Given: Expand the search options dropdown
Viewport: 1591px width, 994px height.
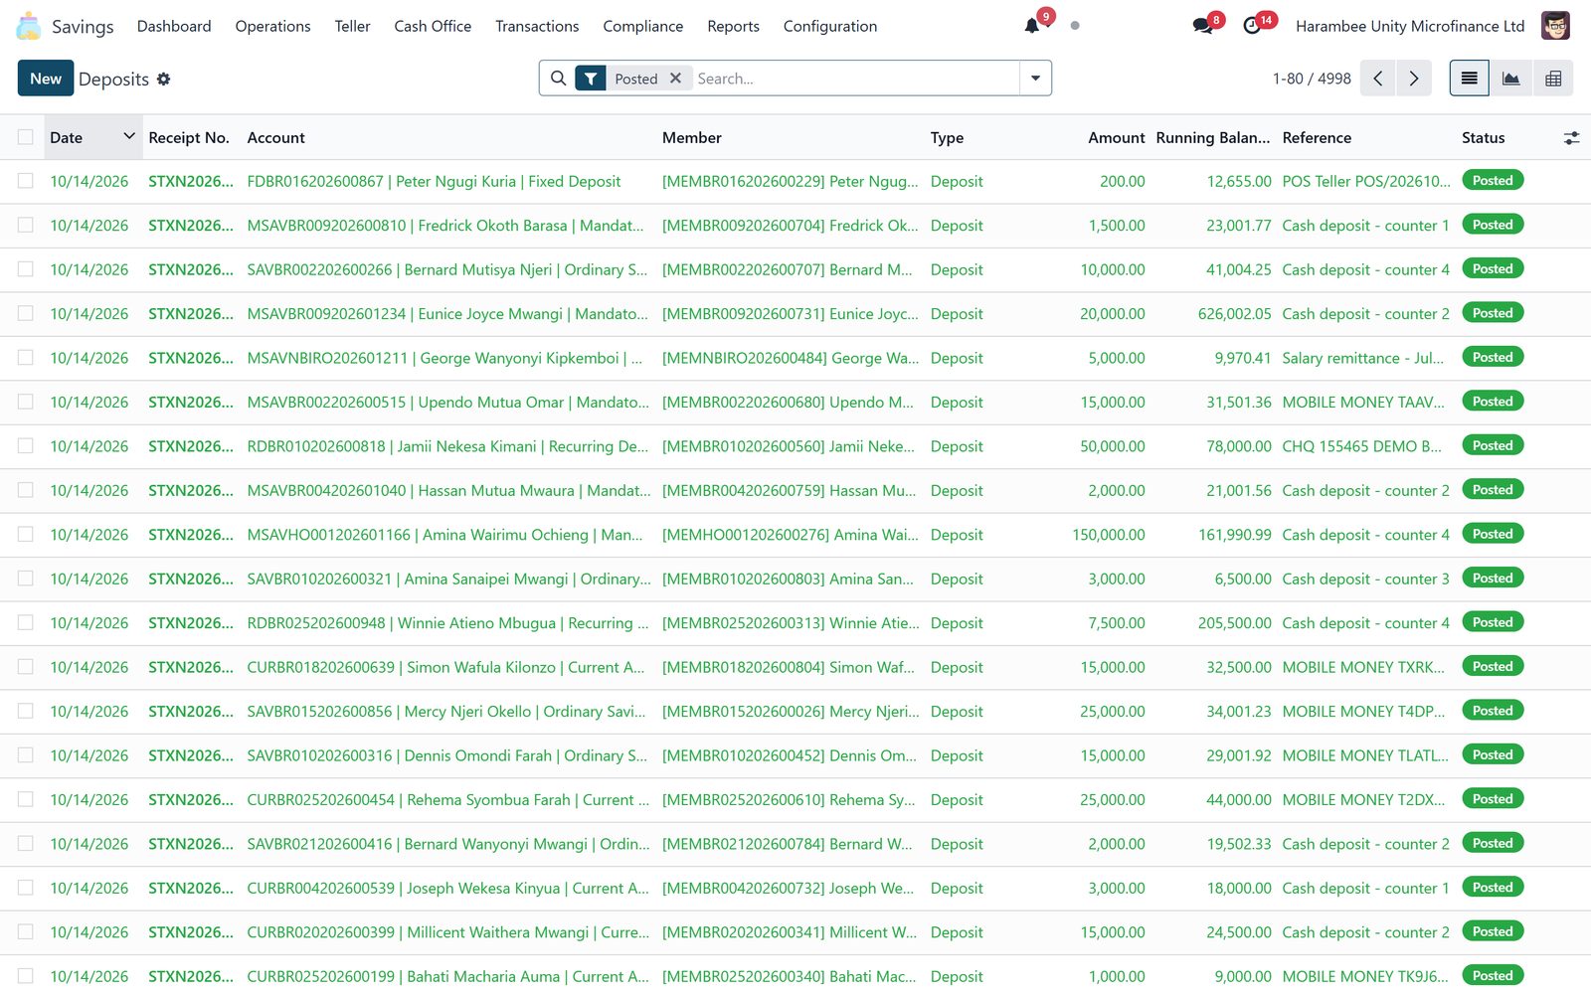Looking at the screenshot, I should tap(1035, 79).
